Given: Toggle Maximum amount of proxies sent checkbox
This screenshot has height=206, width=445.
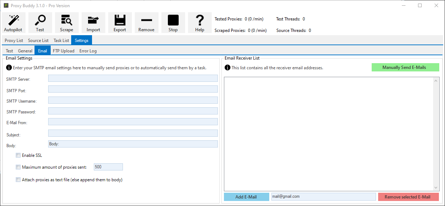Looking at the screenshot, I should pos(18,167).
